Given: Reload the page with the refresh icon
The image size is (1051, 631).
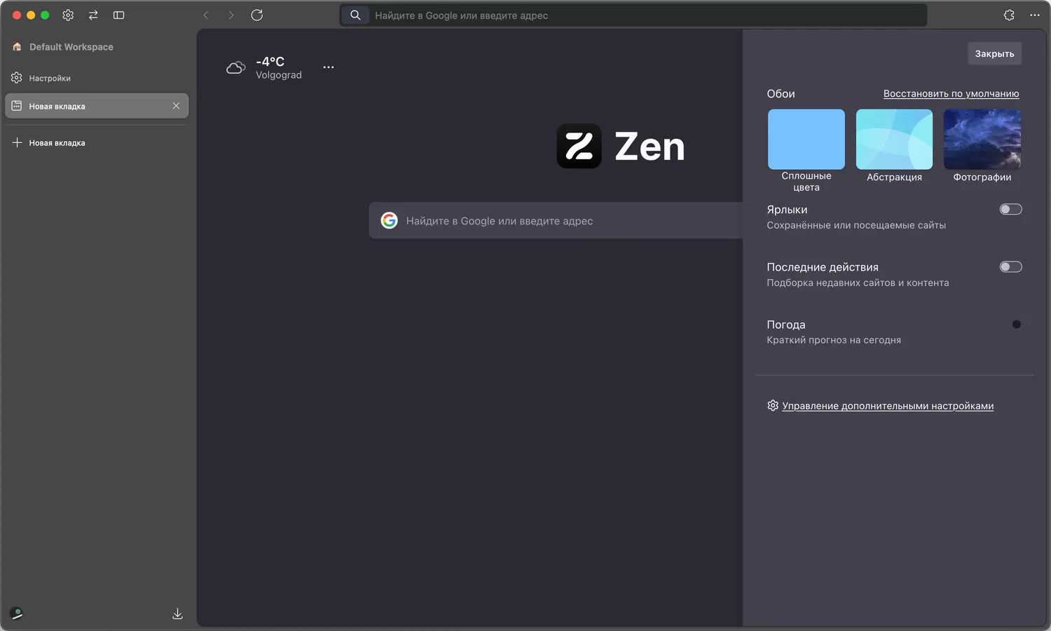Looking at the screenshot, I should click(257, 15).
